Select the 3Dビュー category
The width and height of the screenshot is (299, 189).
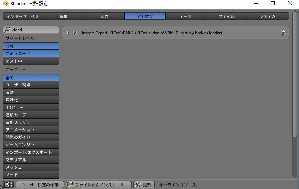[x=31, y=107]
